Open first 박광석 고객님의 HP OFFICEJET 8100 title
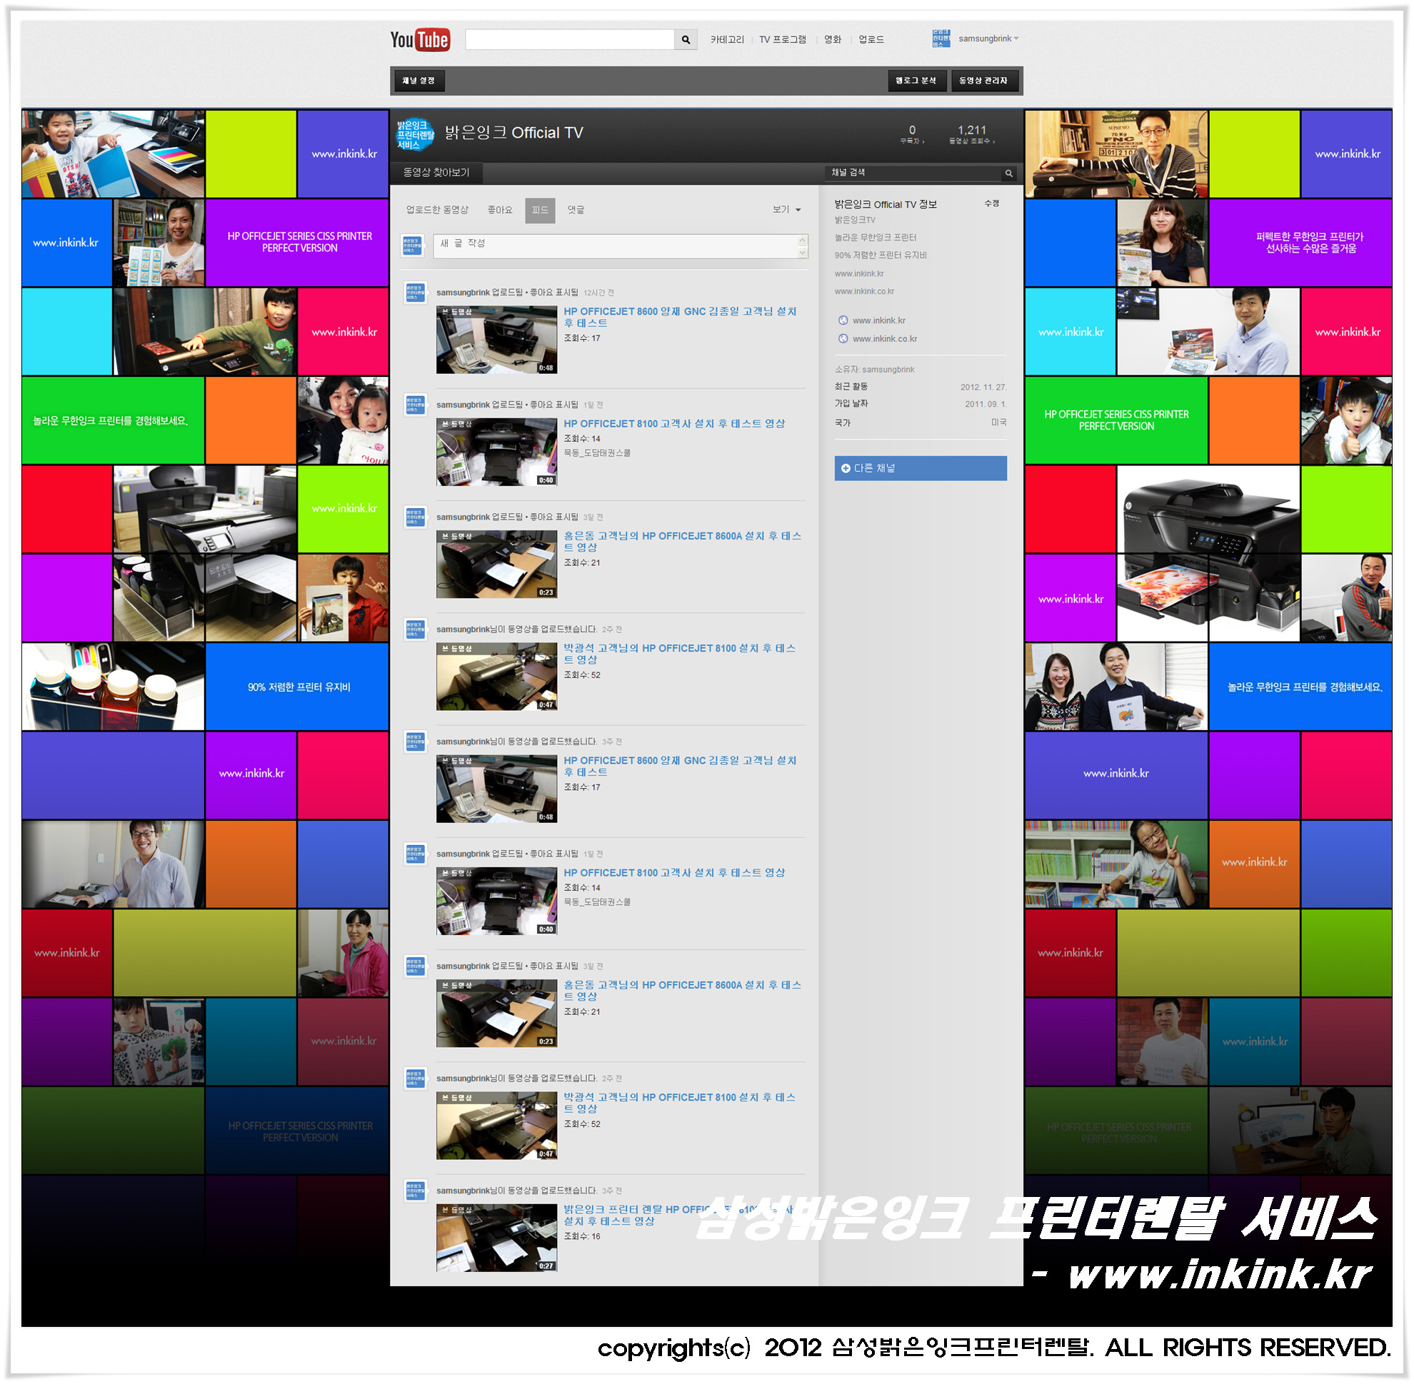This screenshot has height=1384, width=1414. pos(678,654)
